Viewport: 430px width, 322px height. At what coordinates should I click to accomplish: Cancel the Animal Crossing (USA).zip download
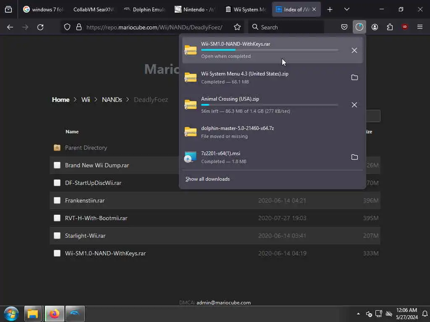click(354, 105)
